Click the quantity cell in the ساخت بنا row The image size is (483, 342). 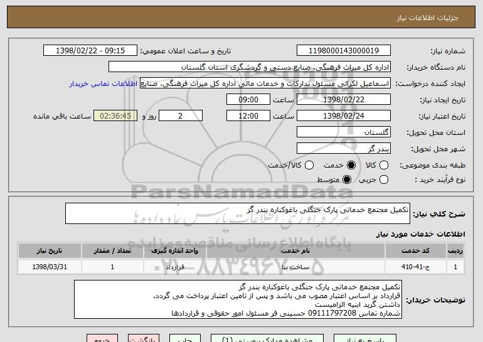(x=112, y=267)
